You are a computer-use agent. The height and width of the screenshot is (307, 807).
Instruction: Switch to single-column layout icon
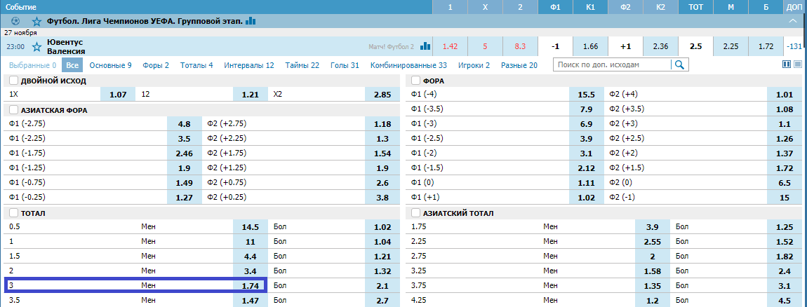(799, 64)
